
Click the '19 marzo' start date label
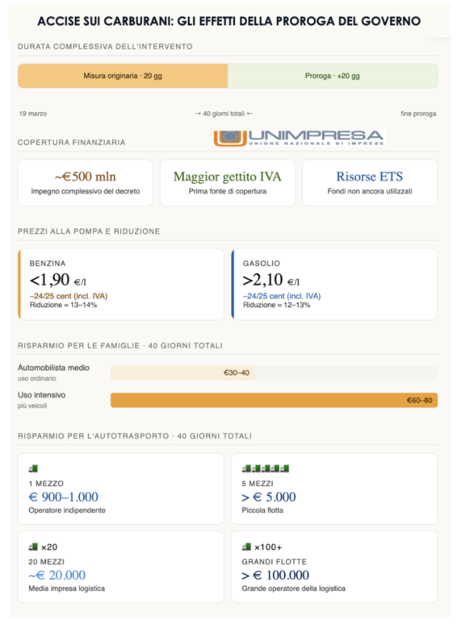click(33, 114)
